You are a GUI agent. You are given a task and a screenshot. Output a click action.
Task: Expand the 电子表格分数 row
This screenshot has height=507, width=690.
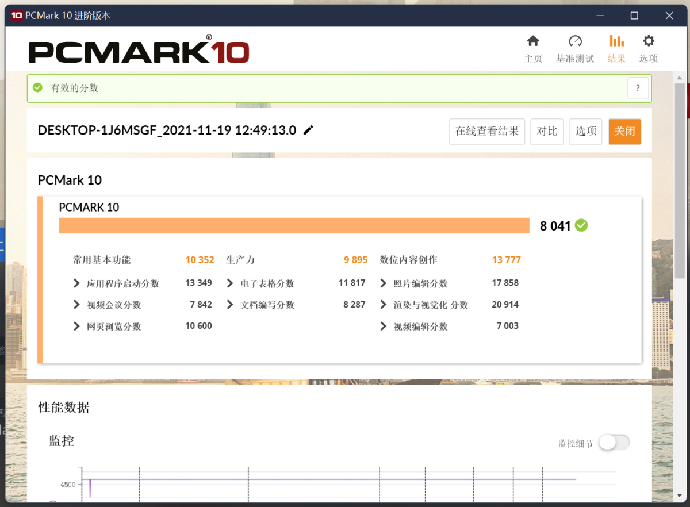(x=230, y=283)
